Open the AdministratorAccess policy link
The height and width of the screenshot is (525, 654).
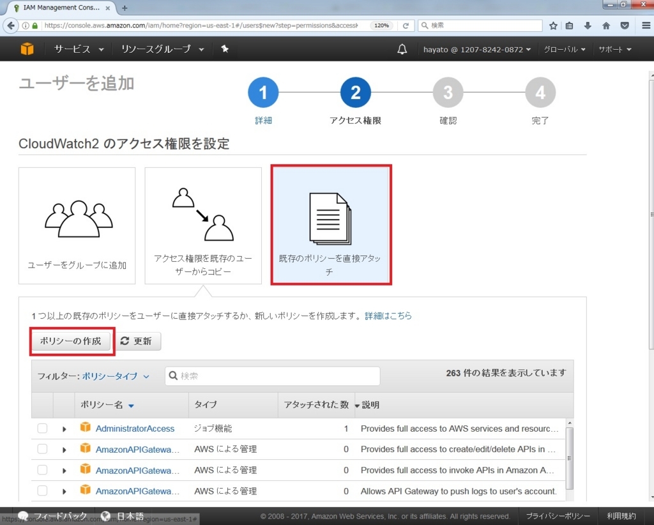[x=135, y=429]
